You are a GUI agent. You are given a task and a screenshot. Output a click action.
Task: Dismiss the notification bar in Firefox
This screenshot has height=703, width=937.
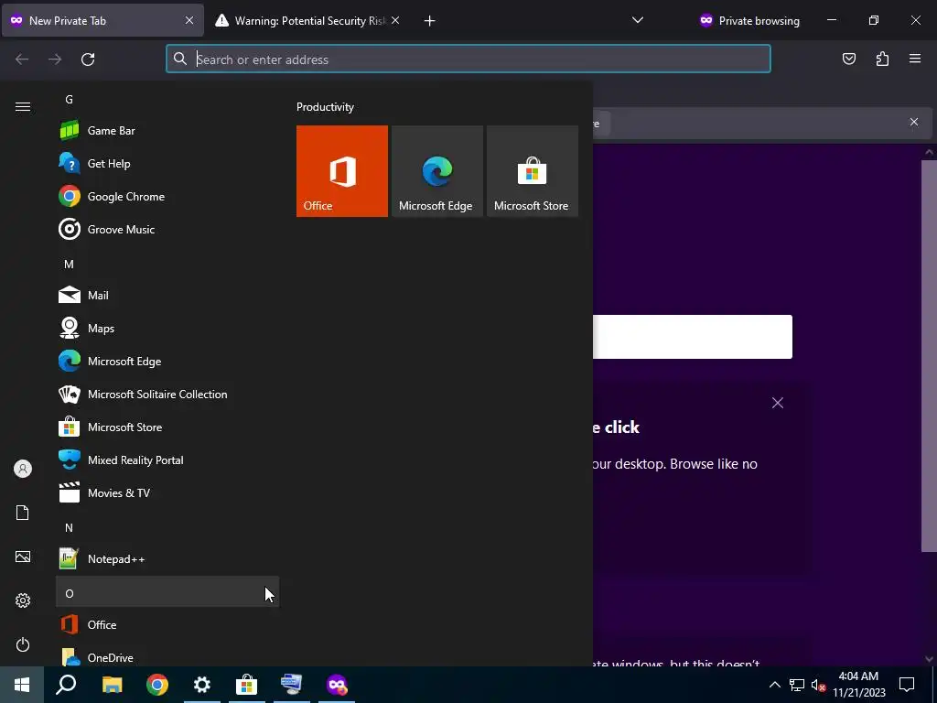coord(914,122)
